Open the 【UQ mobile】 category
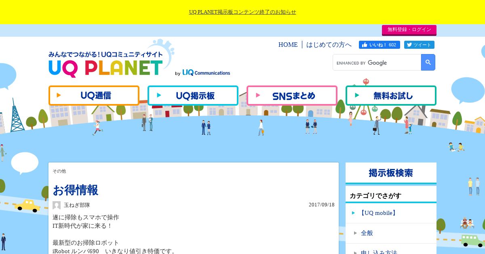 tap(378, 213)
